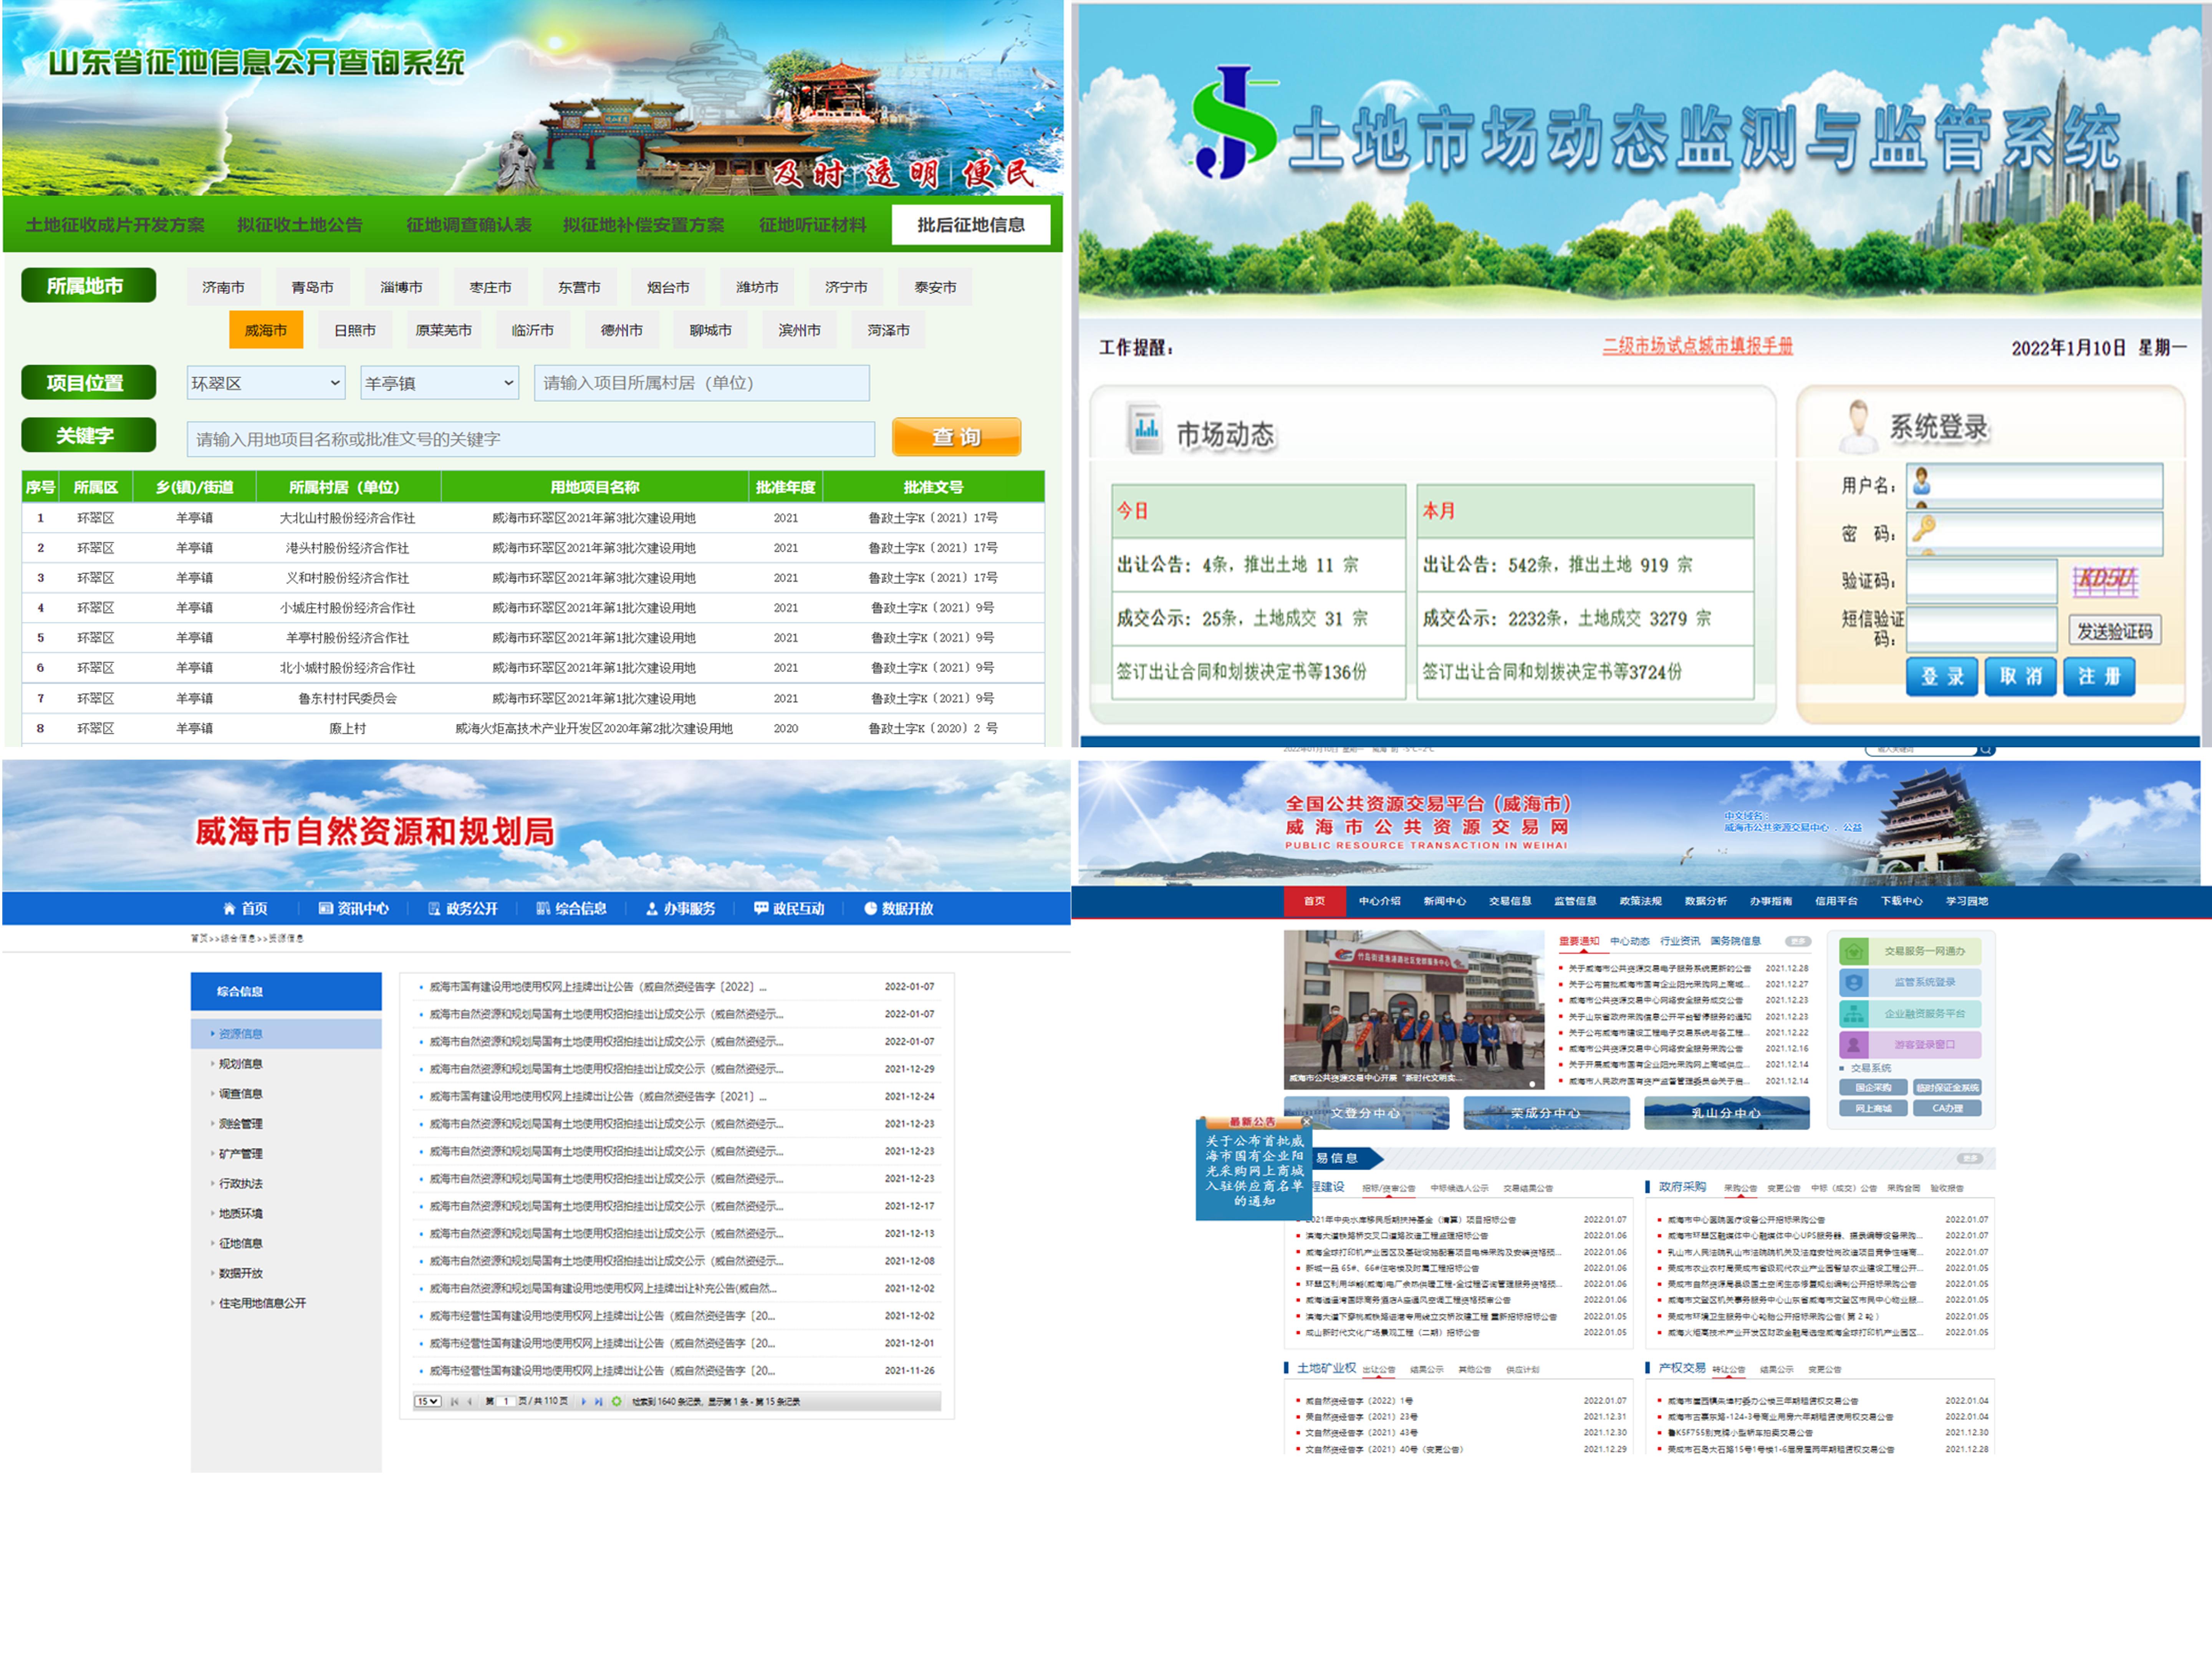Click the 政民互动 chat icon
The height and width of the screenshot is (1659, 2212).
point(761,908)
